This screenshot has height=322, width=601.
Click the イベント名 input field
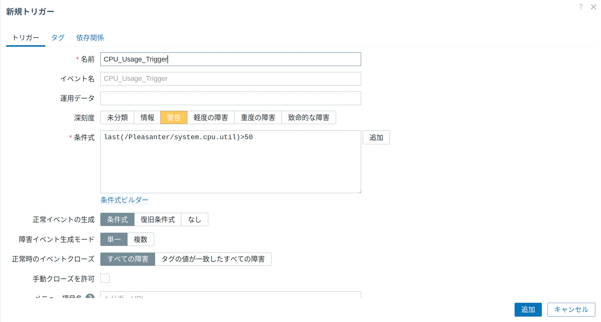(231, 79)
